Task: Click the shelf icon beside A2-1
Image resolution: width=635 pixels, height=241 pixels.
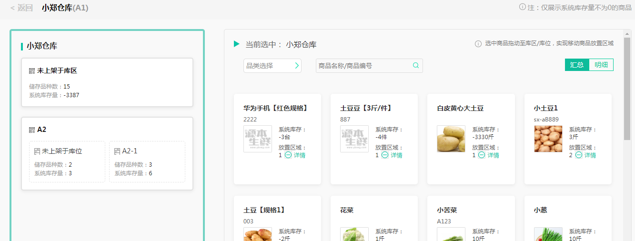Action: (x=117, y=151)
